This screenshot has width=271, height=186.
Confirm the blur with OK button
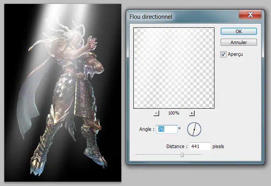pos(239,32)
